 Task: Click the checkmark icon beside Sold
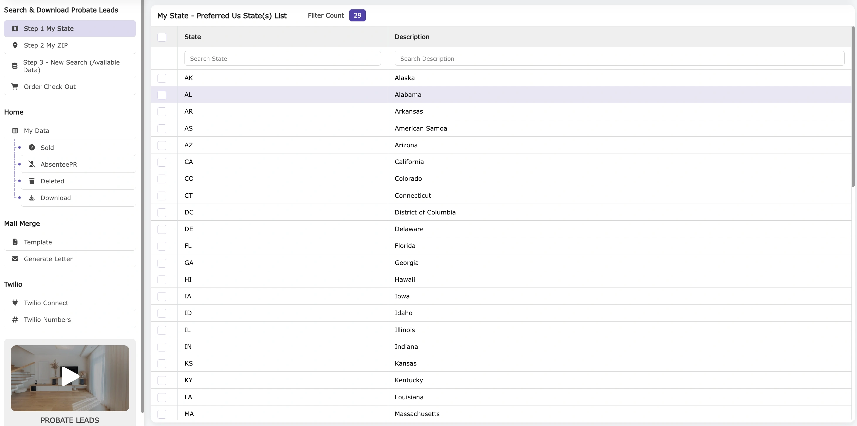point(32,148)
